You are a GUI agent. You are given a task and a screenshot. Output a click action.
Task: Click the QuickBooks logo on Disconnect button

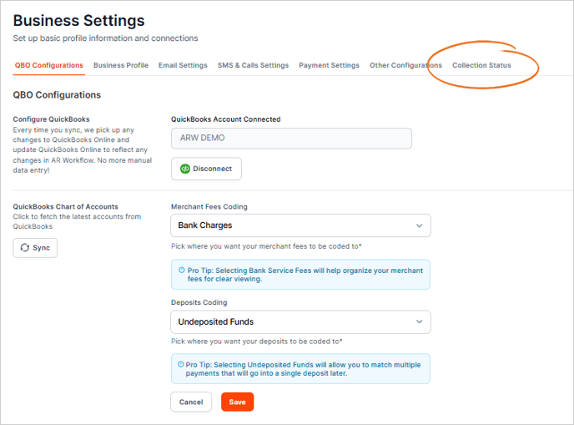185,169
